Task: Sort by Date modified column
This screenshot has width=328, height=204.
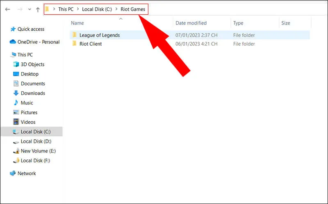Action: [191, 23]
